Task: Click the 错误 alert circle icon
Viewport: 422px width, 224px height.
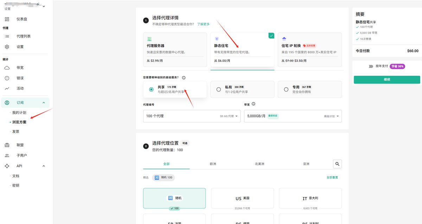Action: pyautogui.click(x=7, y=78)
